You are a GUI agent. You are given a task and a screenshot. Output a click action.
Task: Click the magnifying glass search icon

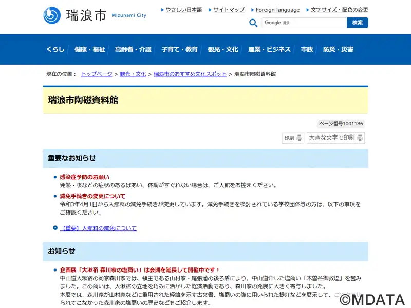click(253, 23)
